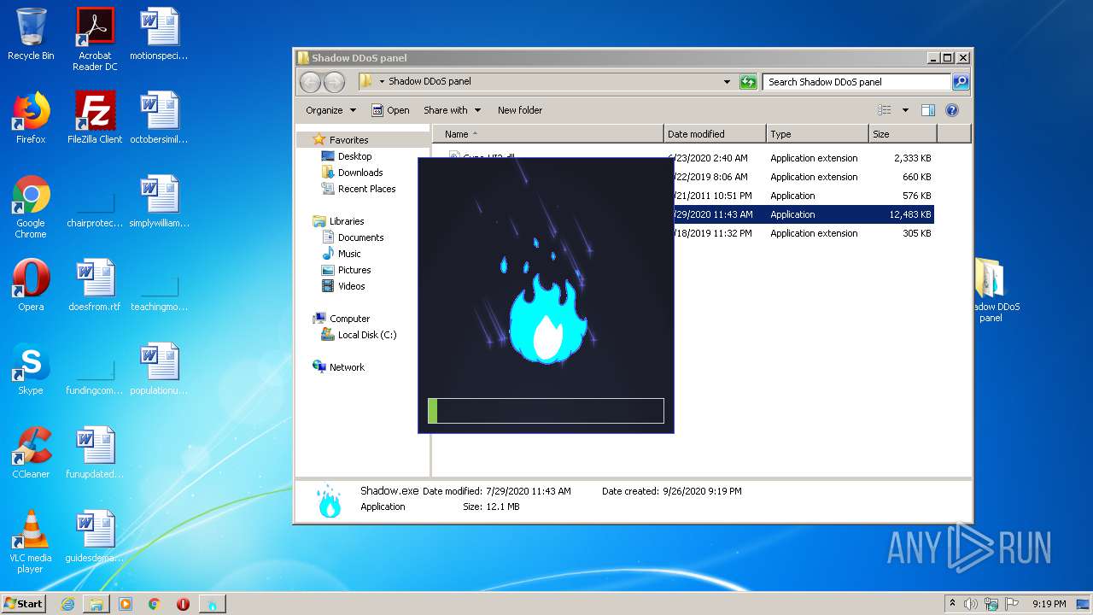This screenshot has width=1093, height=615.
Task: Sort by the Name column header
Action: point(548,134)
